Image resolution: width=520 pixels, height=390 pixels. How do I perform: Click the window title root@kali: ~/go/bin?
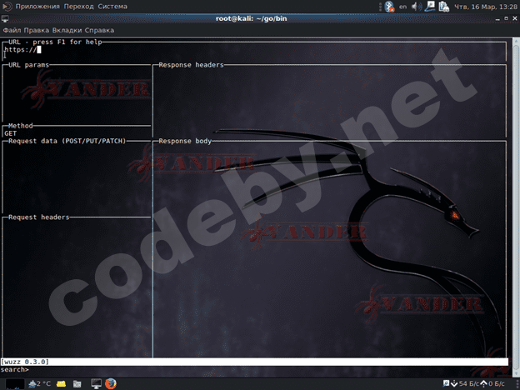[x=252, y=18]
